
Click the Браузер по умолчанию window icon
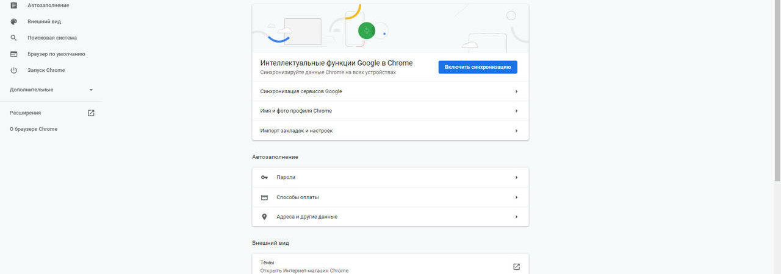pos(13,54)
